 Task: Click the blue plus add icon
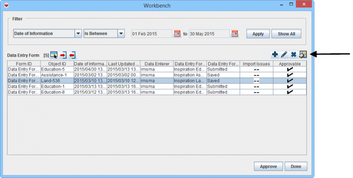point(275,54)
